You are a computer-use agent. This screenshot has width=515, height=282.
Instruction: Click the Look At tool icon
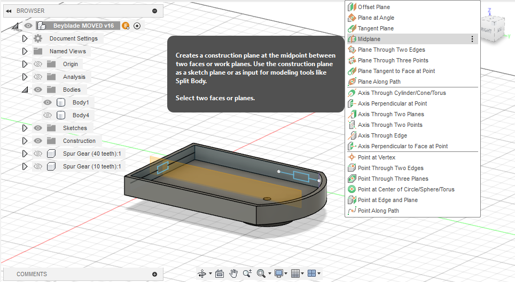(220, 273)
